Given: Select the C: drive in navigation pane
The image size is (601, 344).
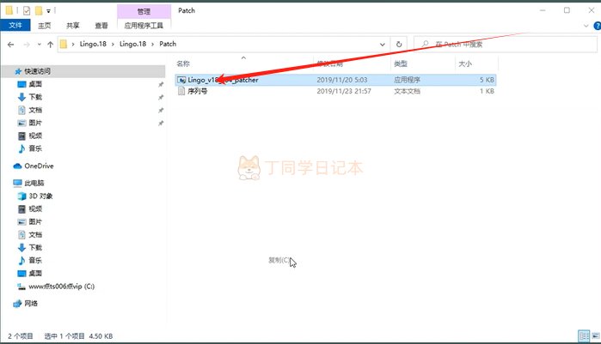Looking at the screenshot, I should (59, 287).
